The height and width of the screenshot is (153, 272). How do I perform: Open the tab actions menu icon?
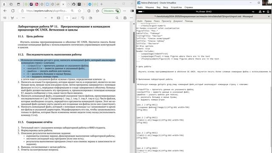pyautogui.click(x=19, y=4)
